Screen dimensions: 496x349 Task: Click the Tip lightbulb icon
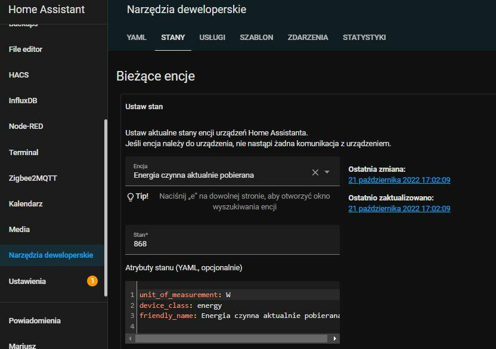(131, 197)
